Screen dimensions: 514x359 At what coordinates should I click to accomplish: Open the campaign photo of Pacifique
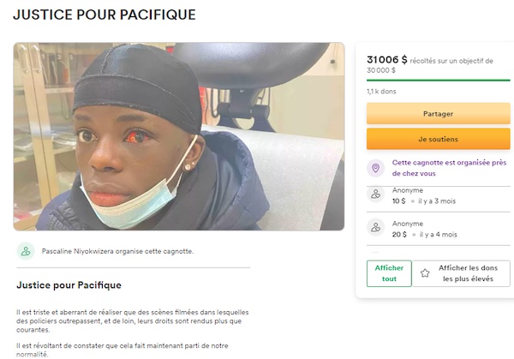[x=179, y=136]
